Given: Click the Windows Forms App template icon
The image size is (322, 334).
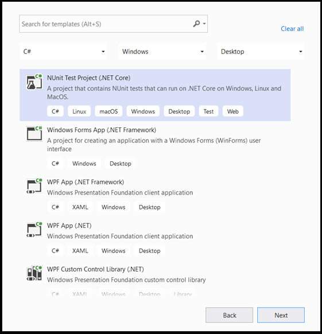Looking at the screenshot, I should tap(34, 134).
